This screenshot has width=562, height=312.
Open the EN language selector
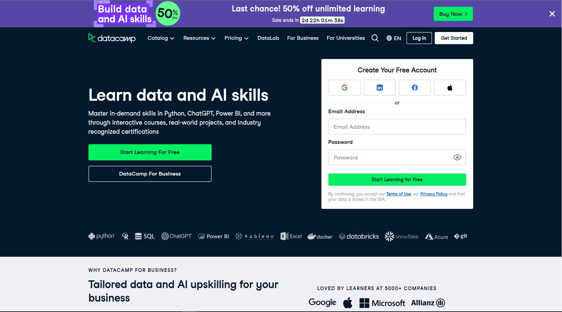pos(394,38)
